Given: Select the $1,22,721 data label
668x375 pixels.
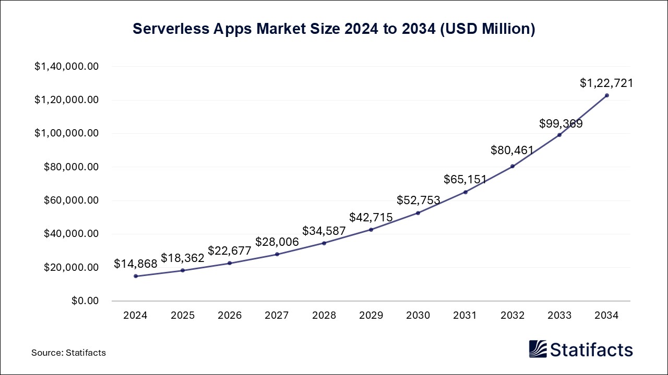Looking at the screenshot, I should [x=606, y=83].
